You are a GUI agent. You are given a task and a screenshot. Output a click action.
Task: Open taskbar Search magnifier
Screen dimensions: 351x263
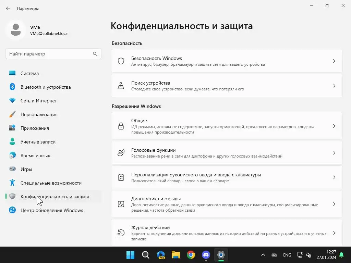click(145, 255)
